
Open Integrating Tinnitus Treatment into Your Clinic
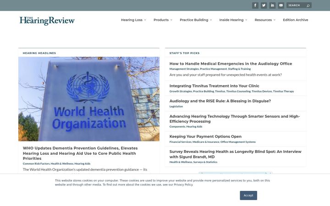[214, 86]
